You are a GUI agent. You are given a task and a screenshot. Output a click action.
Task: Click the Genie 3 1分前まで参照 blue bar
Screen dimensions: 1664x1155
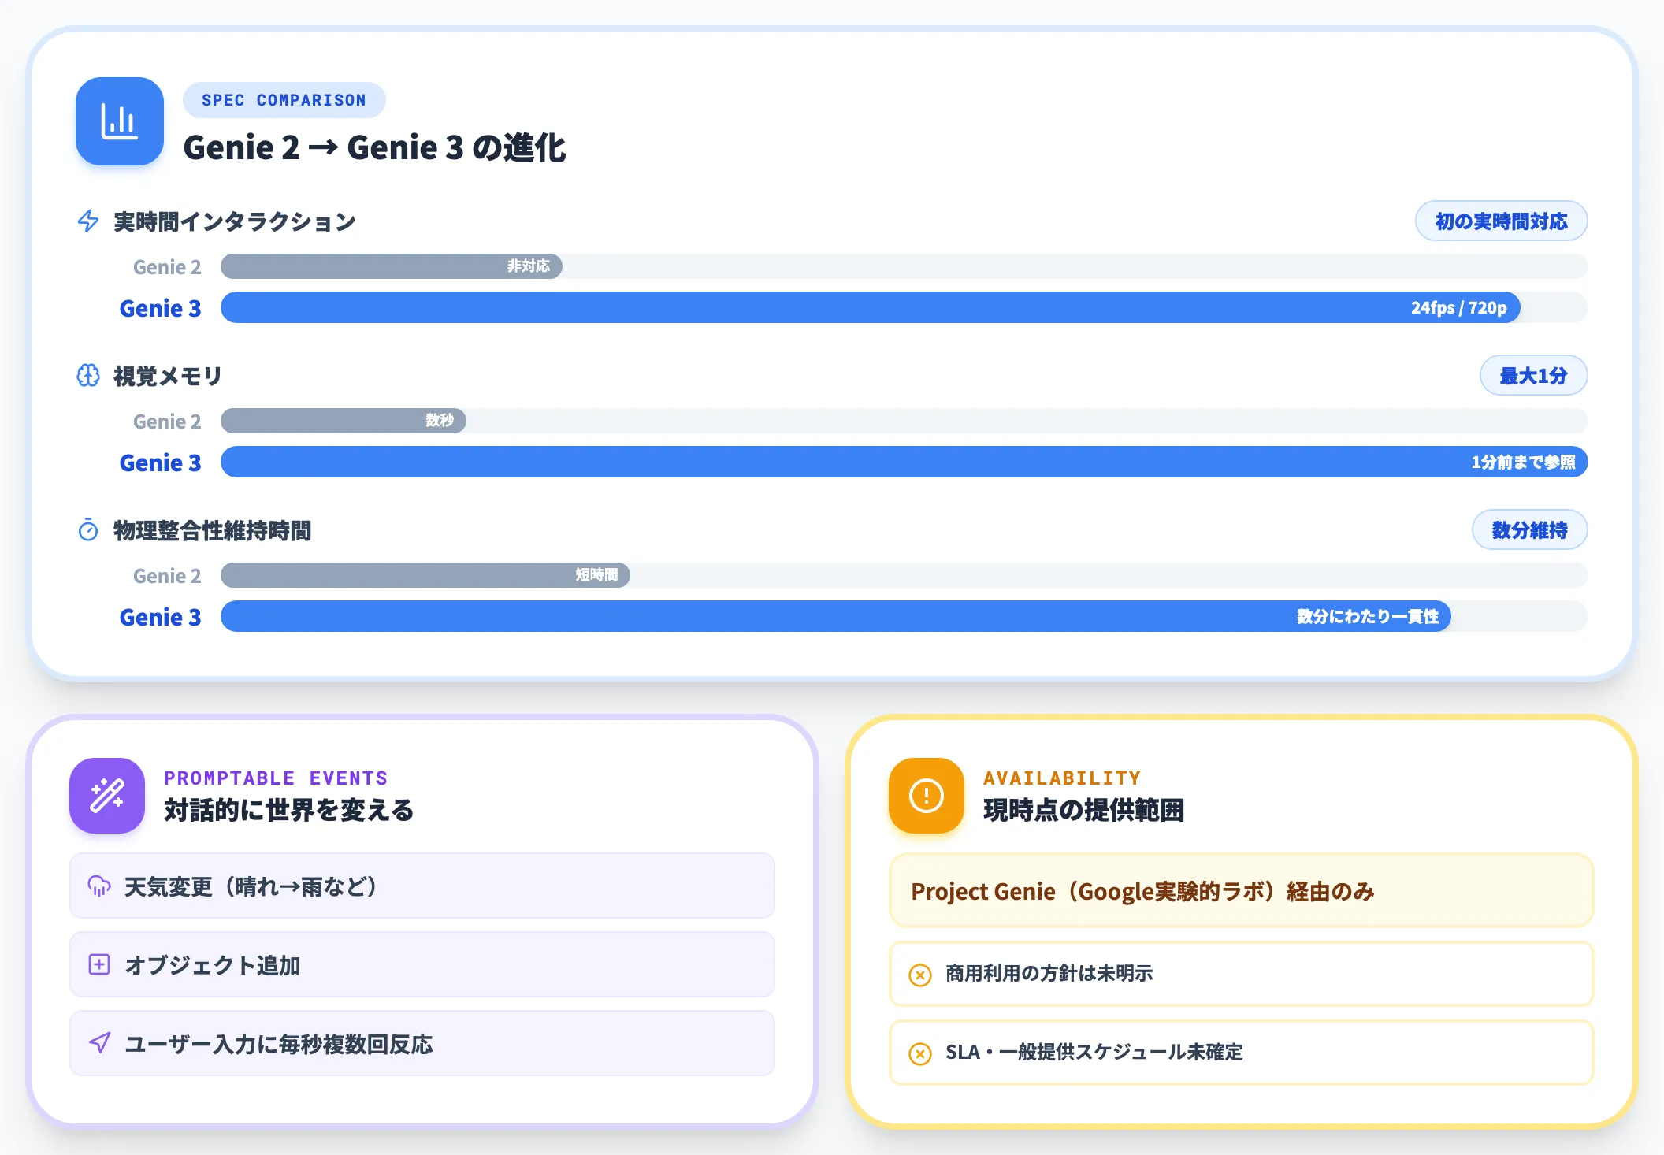click(904, 462)
